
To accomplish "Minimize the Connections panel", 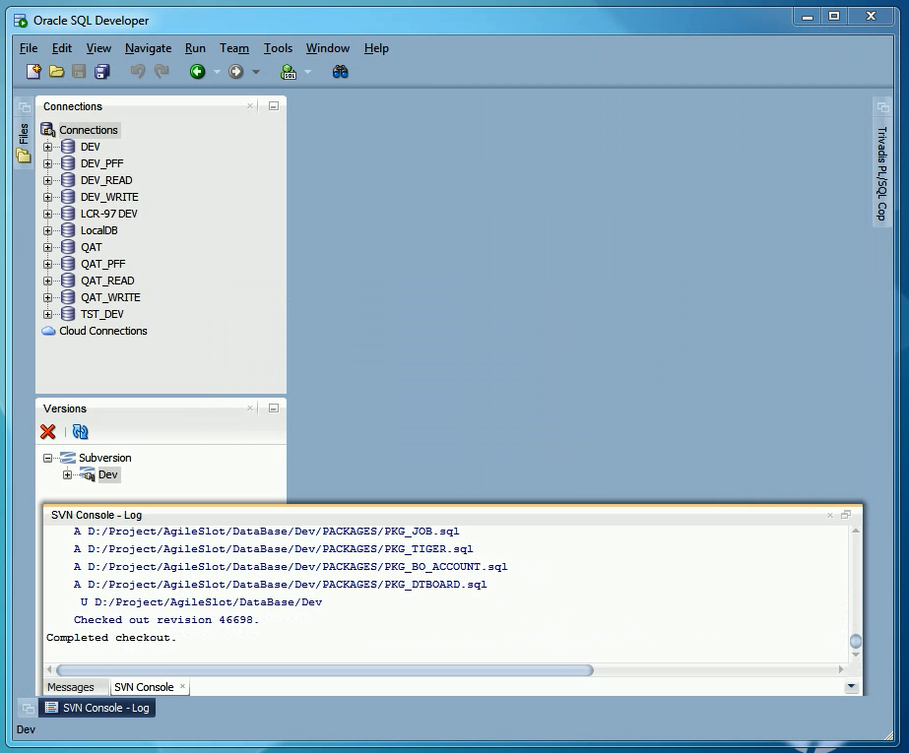I will [x=274, y=106].
